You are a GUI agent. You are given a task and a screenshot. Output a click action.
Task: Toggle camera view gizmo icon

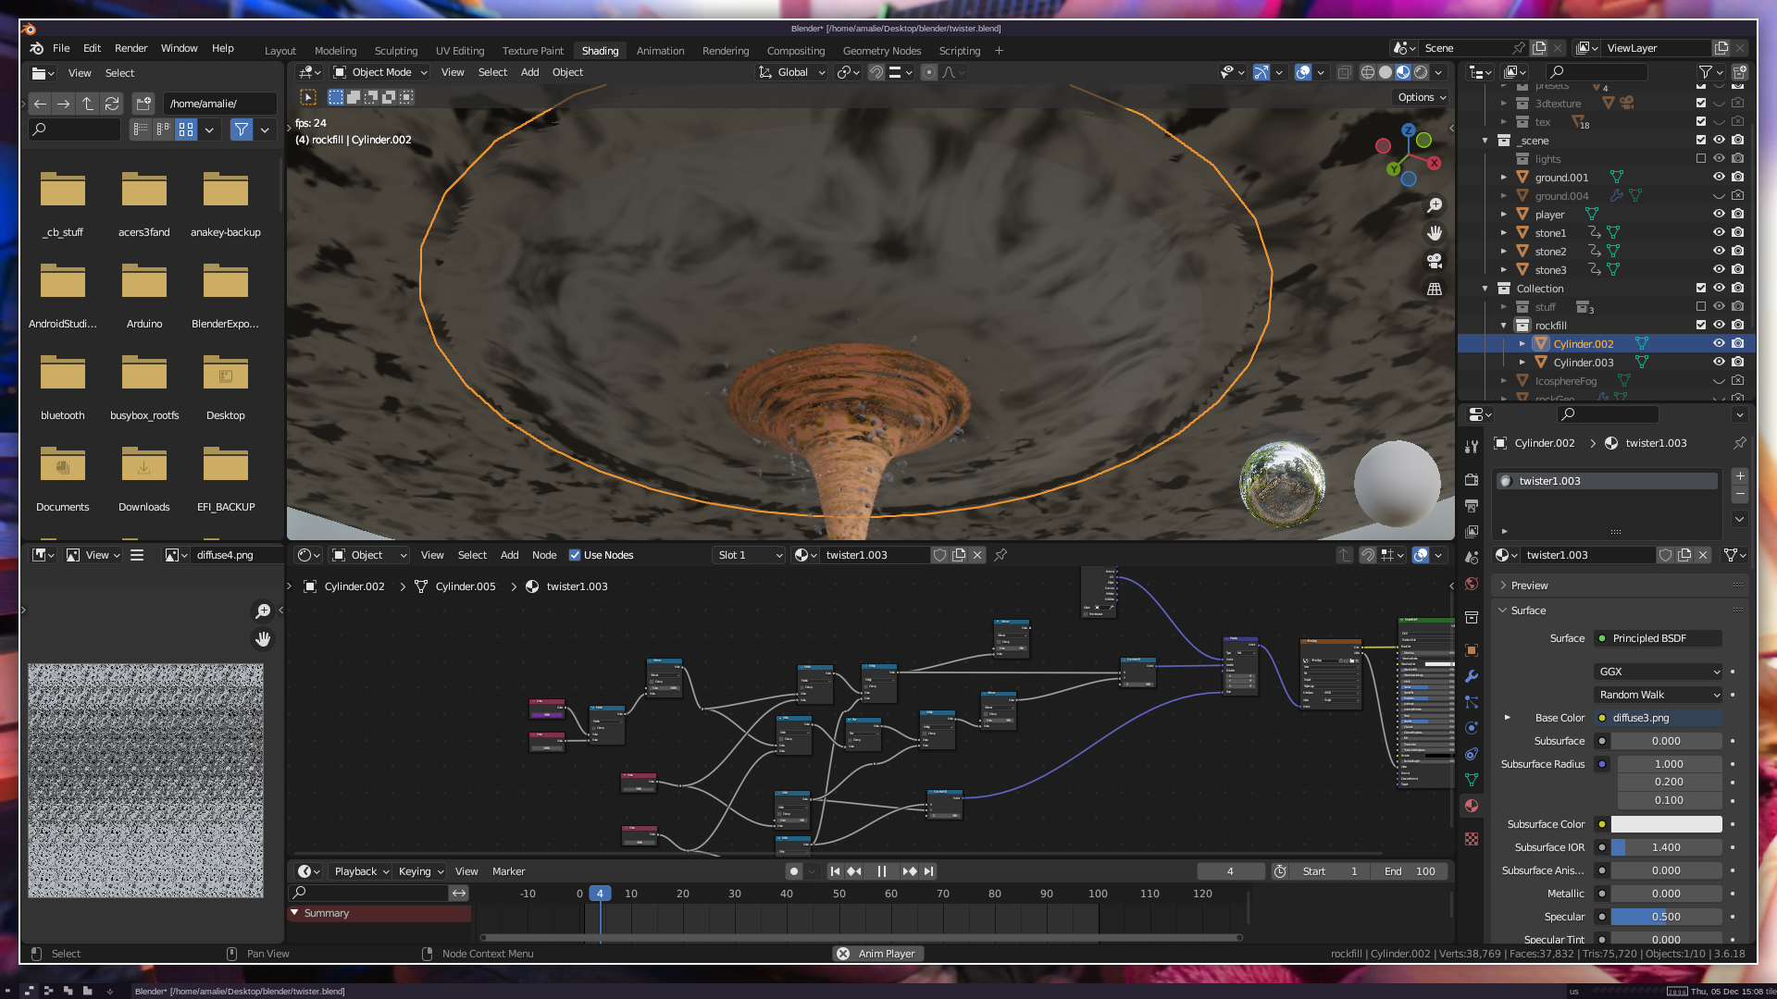(x=1435, y=261)
